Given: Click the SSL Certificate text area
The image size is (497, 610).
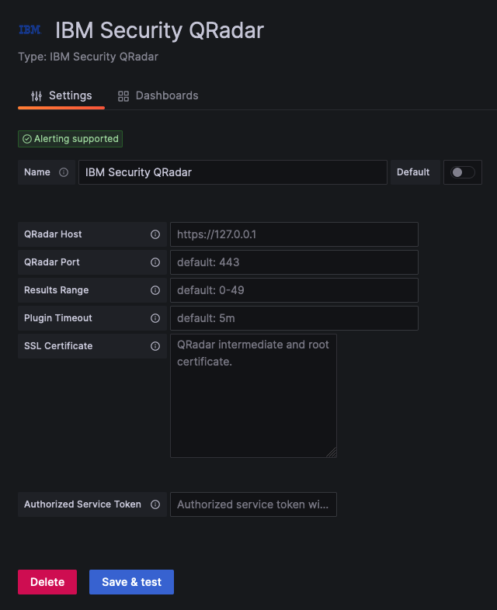Looking at the screenshot, I should tap(253, 396).
